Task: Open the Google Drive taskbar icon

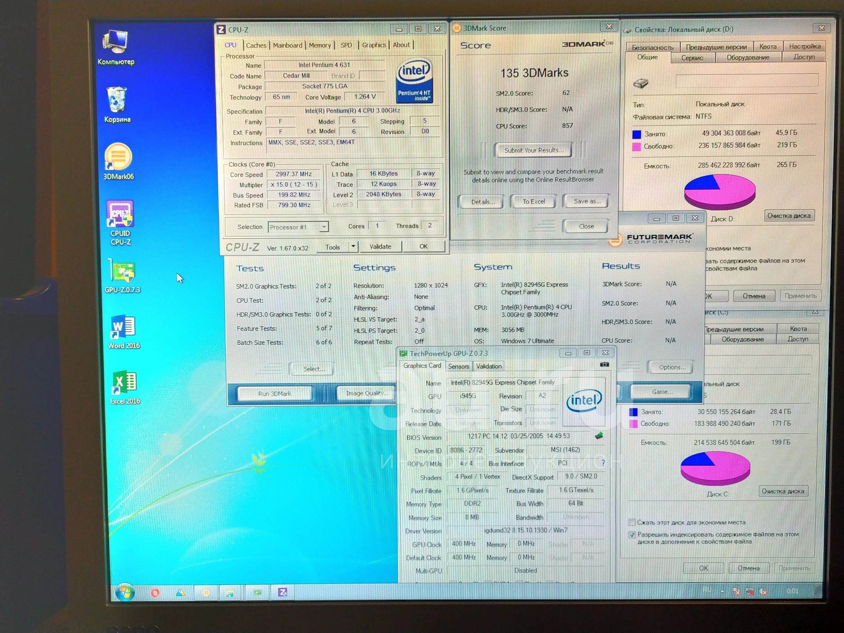Action: pyautogui.click(x=180, y=592)
